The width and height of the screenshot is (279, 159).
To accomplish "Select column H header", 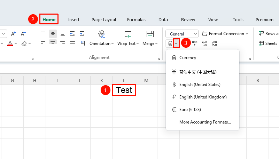I will click(34, 80).
